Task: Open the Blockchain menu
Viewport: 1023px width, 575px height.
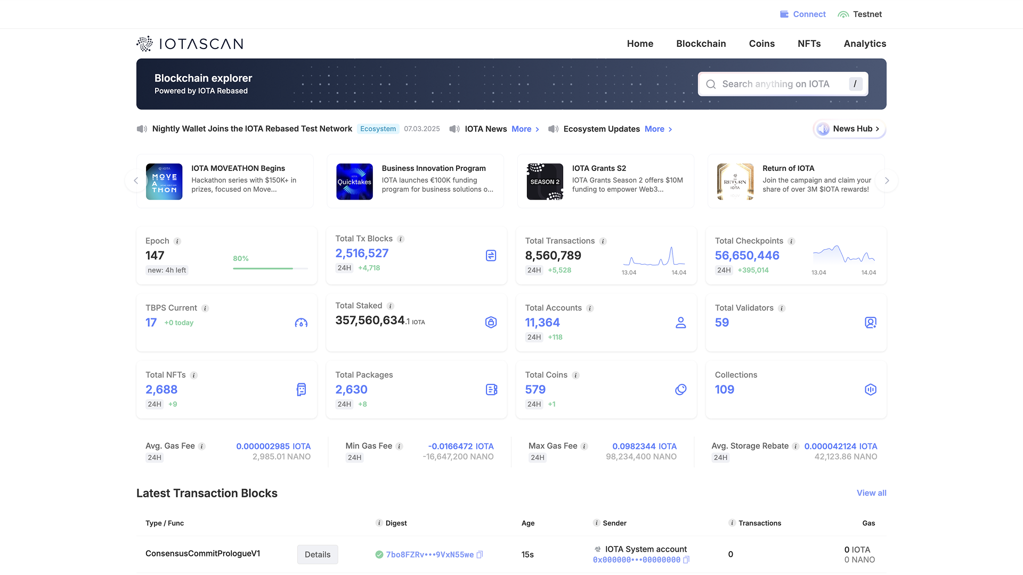Action: point(701,44)
